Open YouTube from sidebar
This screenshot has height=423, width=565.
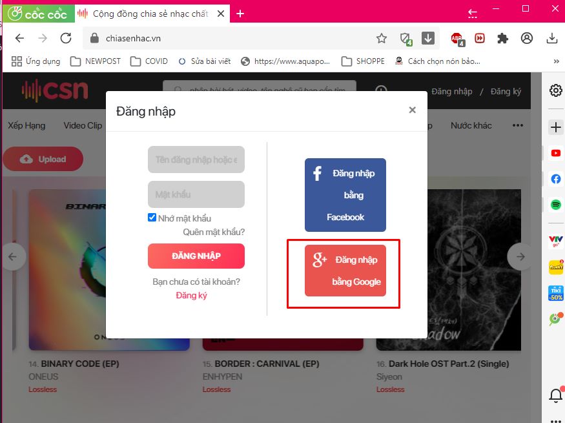pyautogui.click(x=555, y=153)
